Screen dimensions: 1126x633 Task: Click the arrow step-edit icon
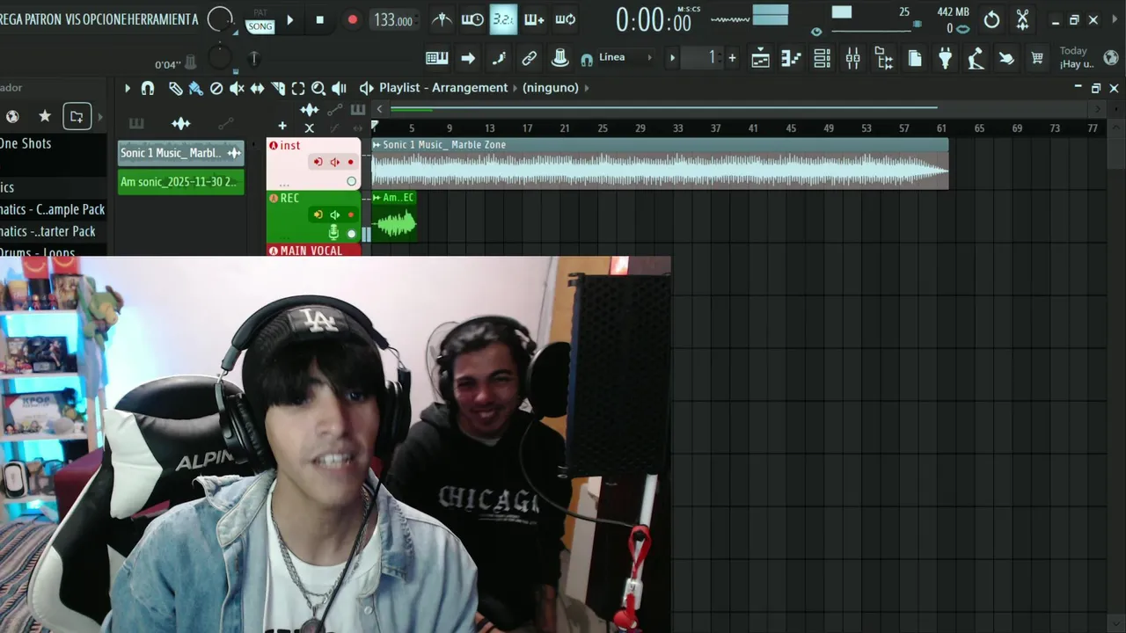tap(468, 58)
